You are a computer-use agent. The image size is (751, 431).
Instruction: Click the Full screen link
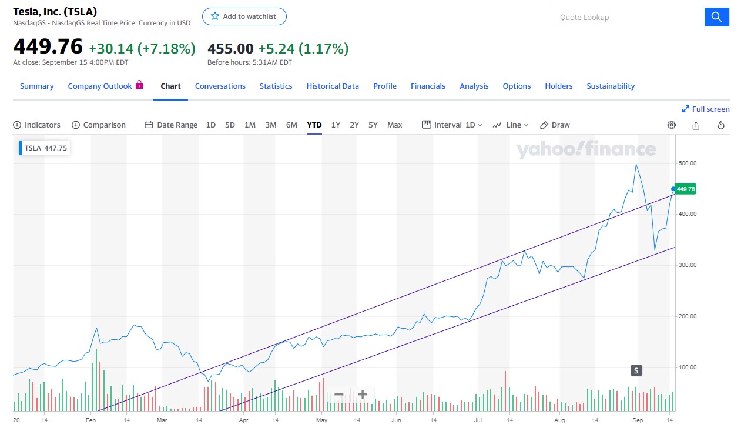coord(706,109)
